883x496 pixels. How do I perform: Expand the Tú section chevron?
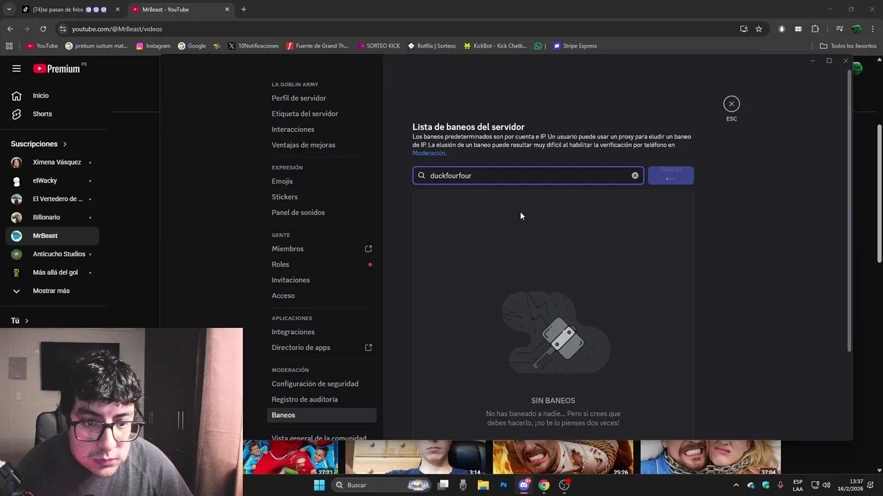(27, 321)
